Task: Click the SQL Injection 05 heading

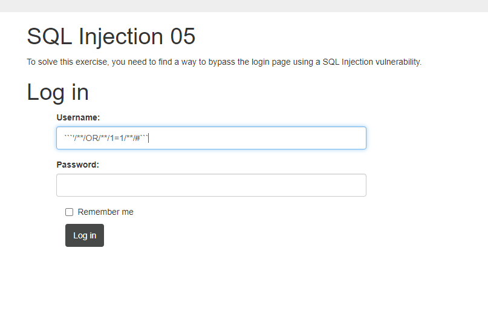Action: (x=111, y=37)
